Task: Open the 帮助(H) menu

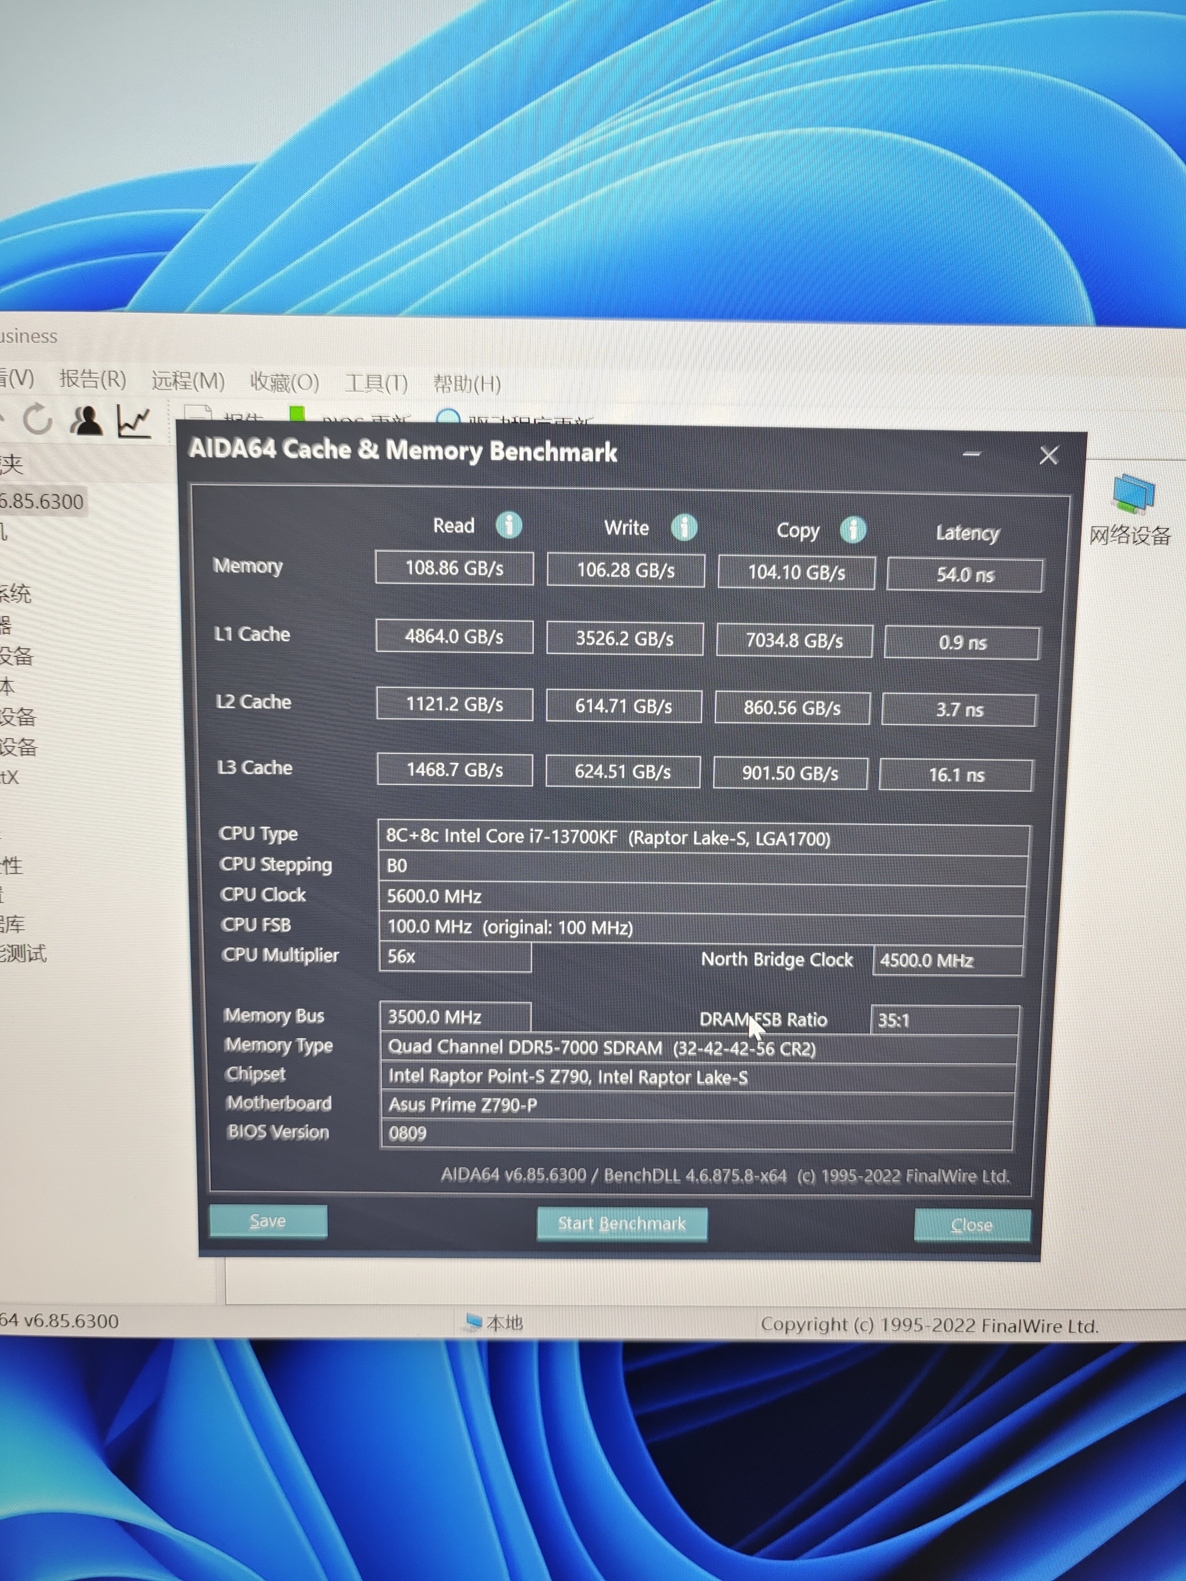Action: click(x=467, y=384)
